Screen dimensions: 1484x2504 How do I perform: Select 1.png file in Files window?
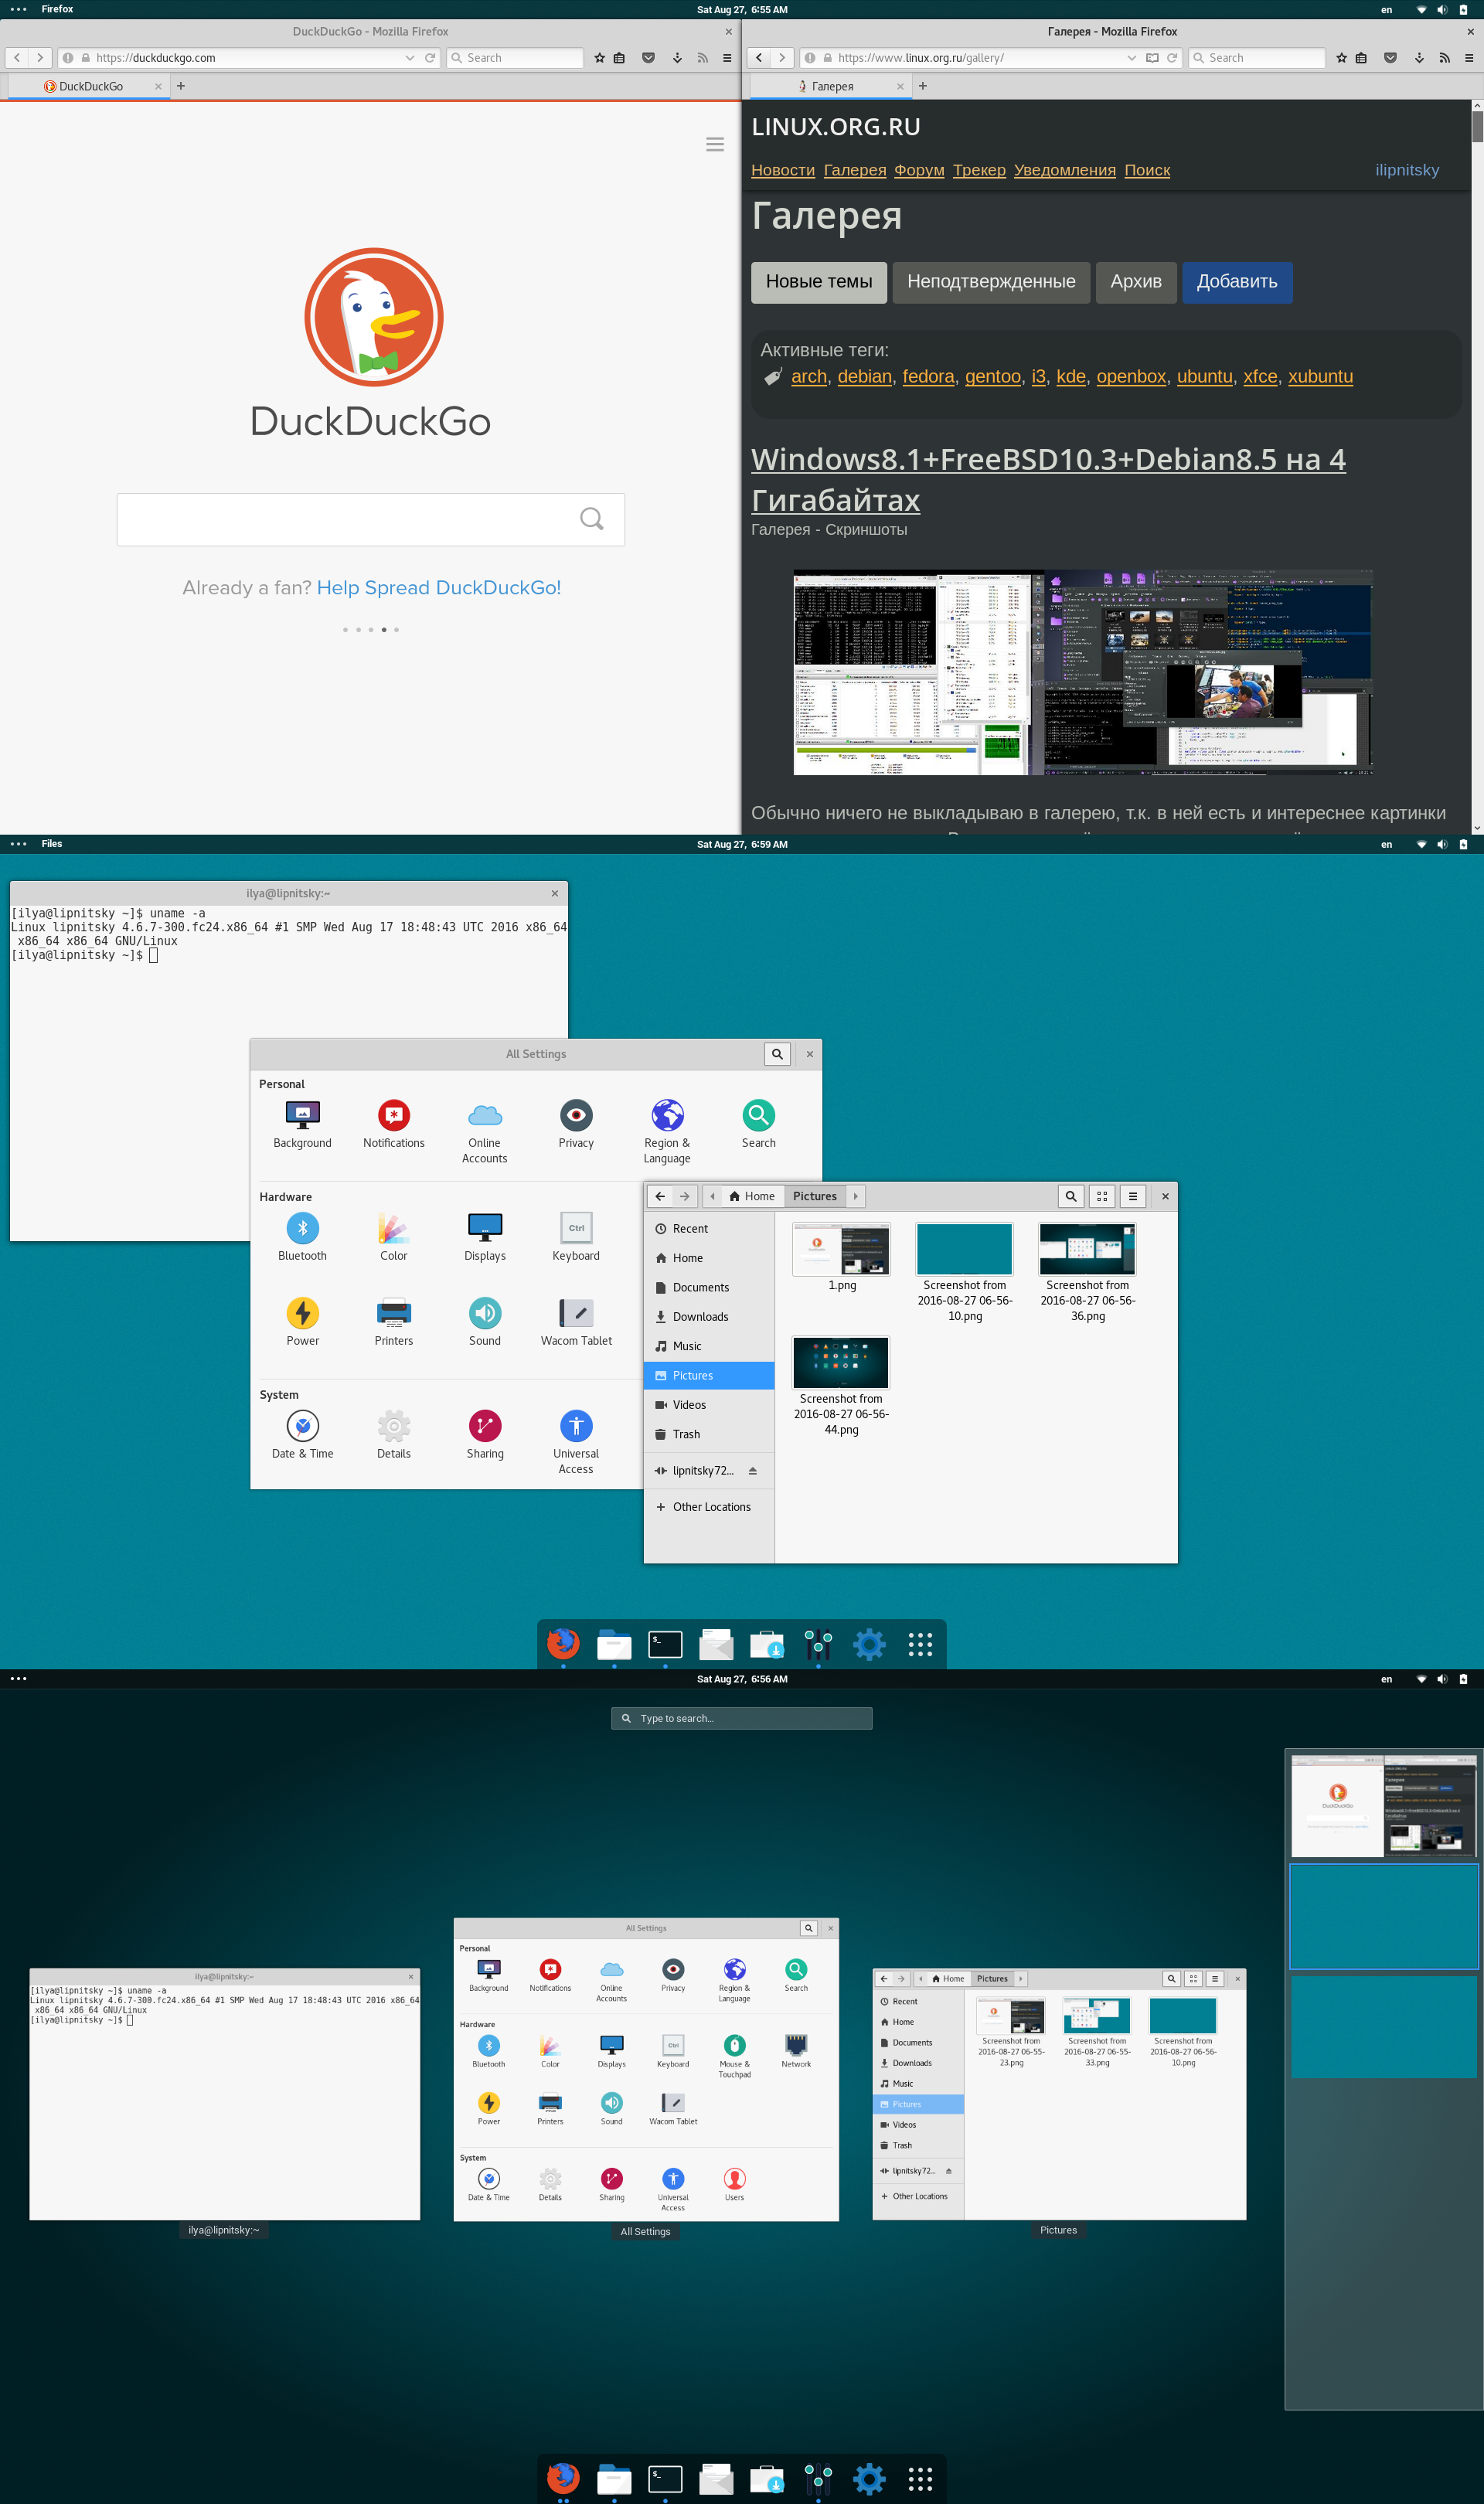841,1257
